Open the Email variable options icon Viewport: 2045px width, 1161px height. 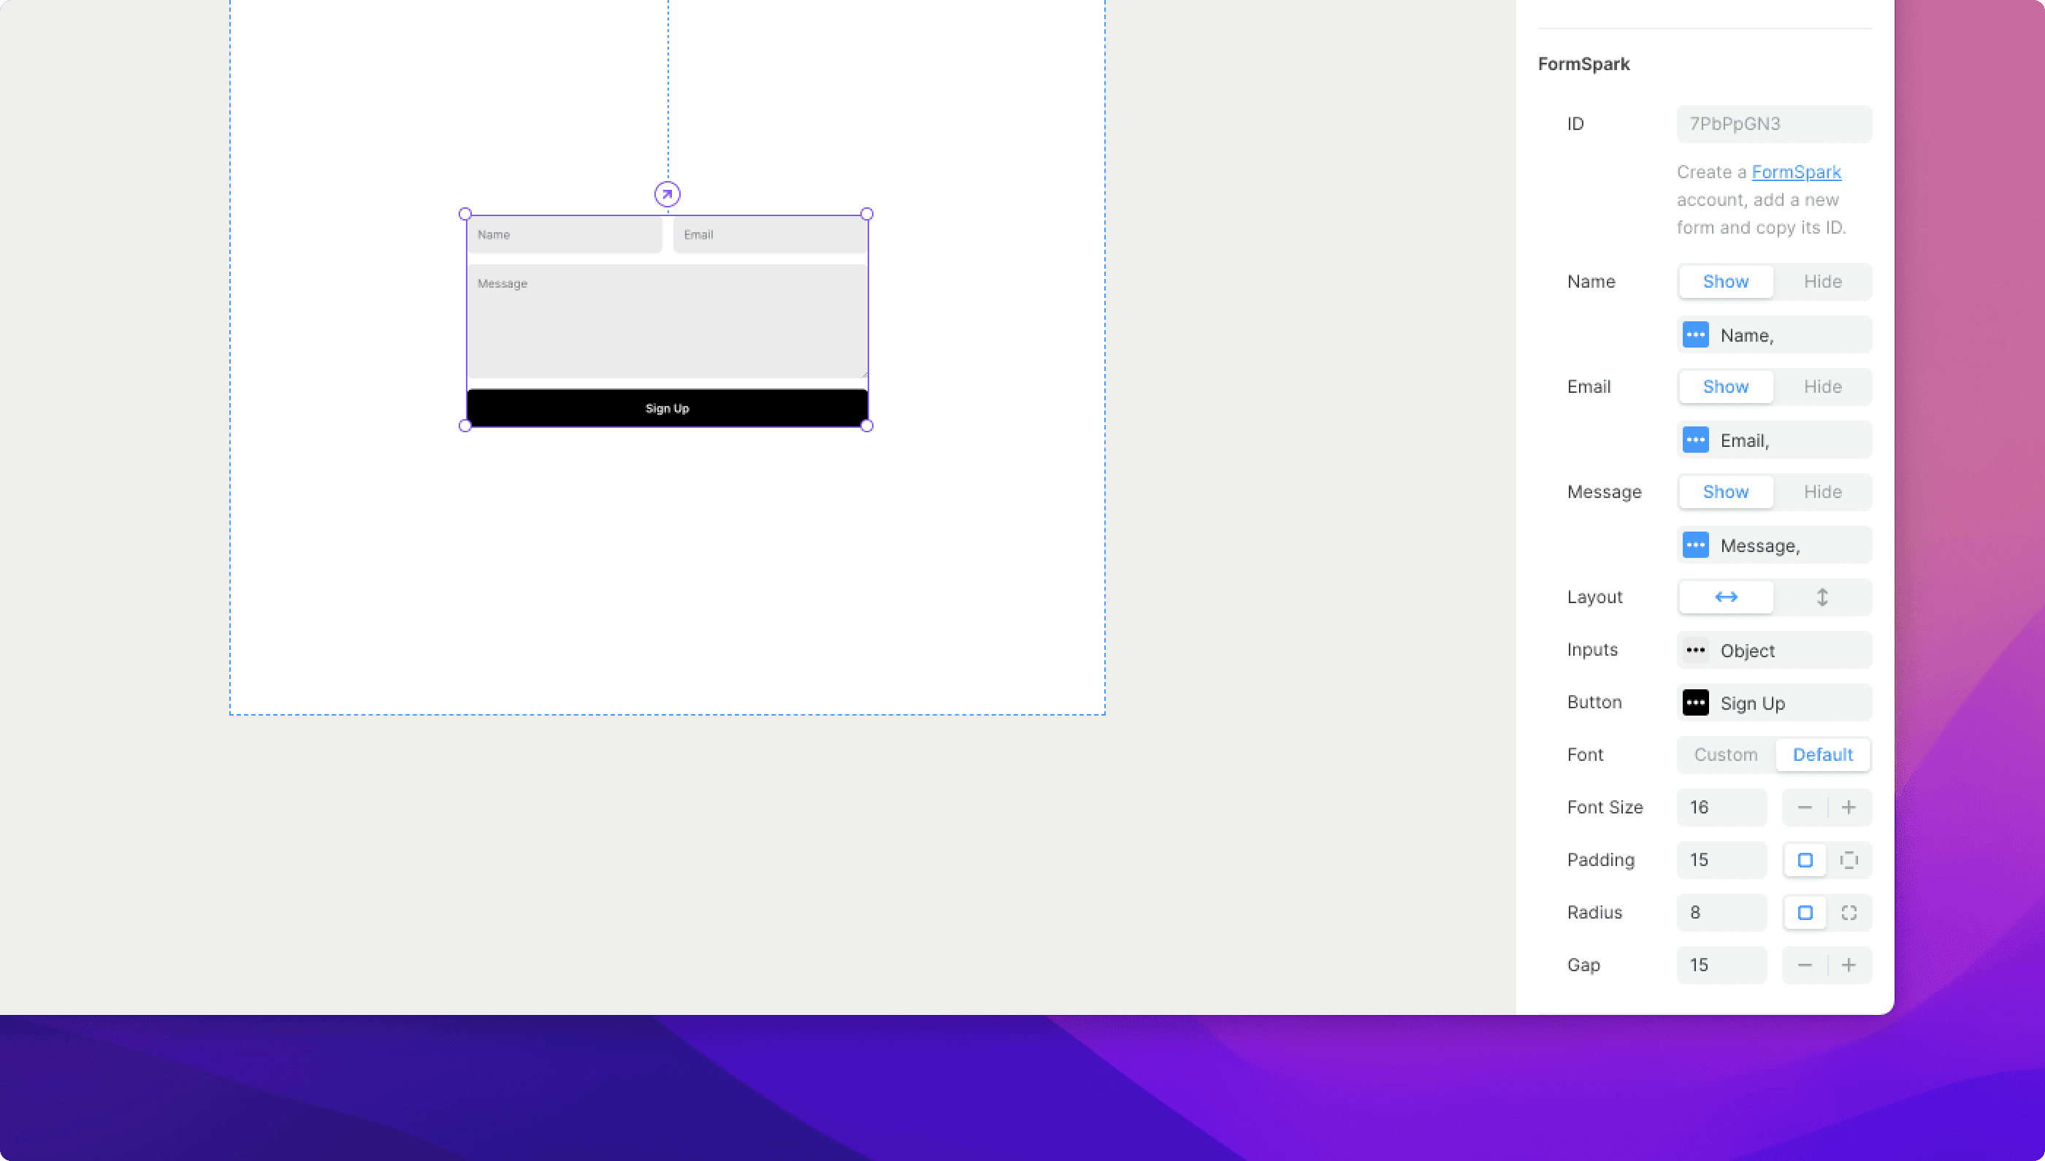click(1696, 440)
